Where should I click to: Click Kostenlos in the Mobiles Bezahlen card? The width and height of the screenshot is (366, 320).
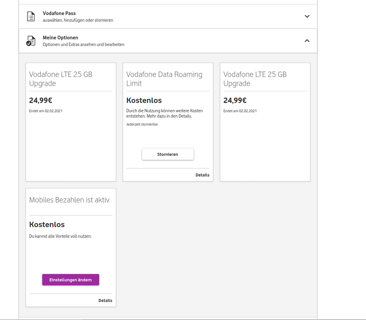[x=47, y=224]
